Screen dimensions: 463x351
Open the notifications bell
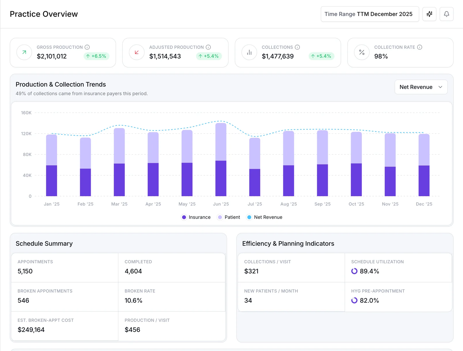[447, 14]
